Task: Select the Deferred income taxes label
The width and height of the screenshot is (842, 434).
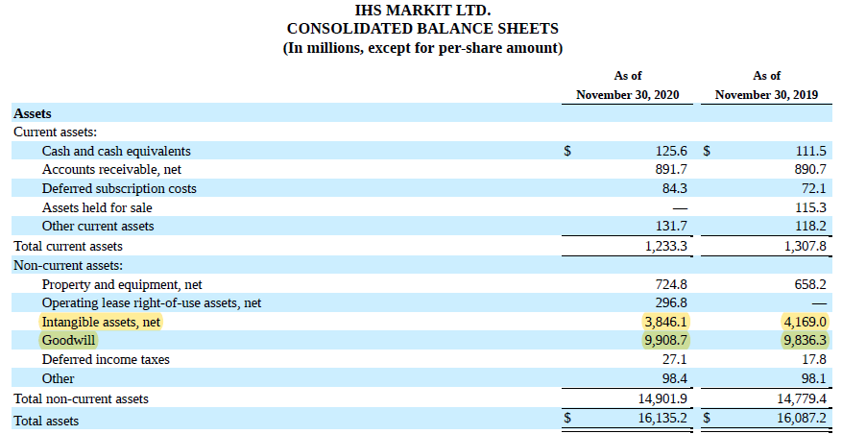Action: (x=106, y=359)
